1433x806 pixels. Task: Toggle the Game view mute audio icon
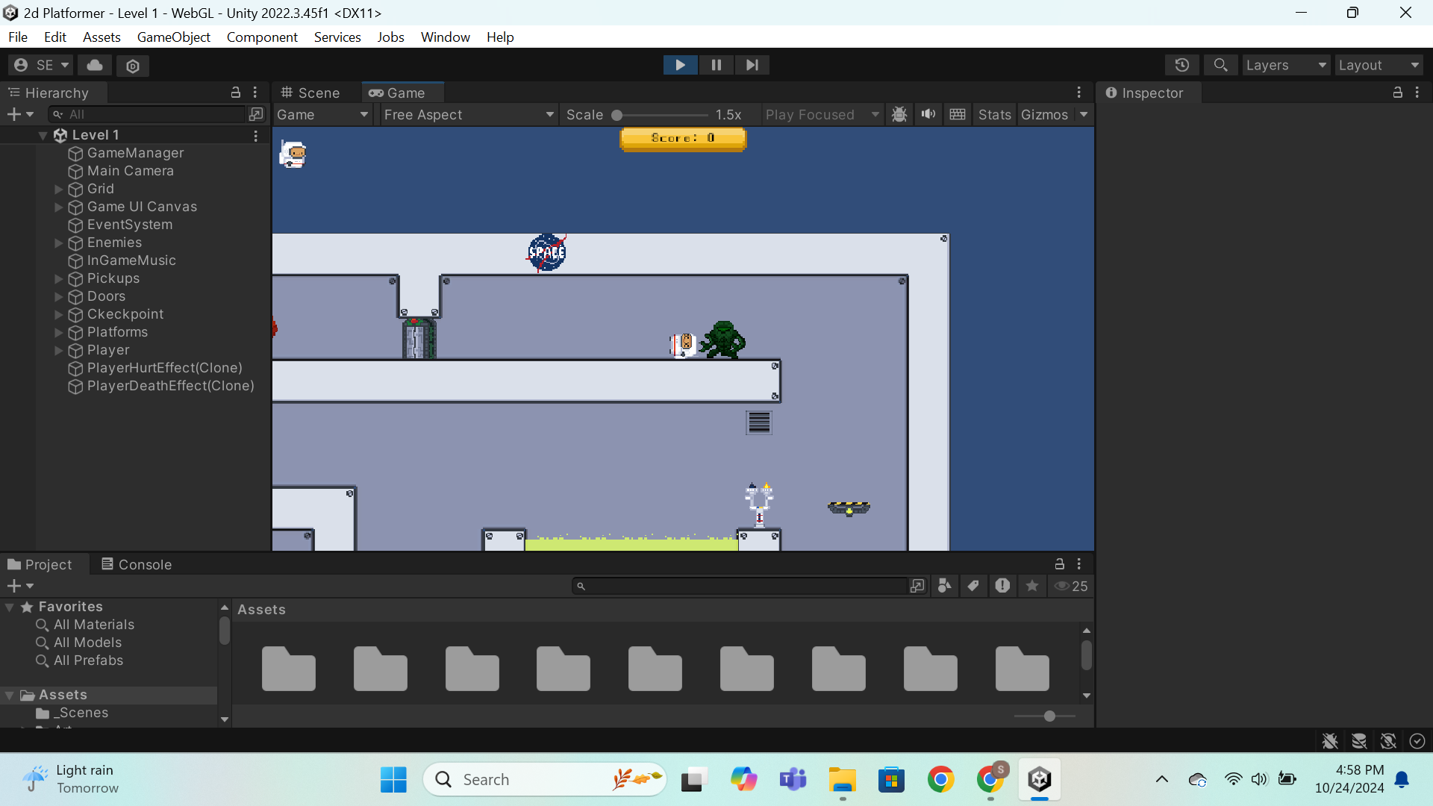[x=928, y=114]
